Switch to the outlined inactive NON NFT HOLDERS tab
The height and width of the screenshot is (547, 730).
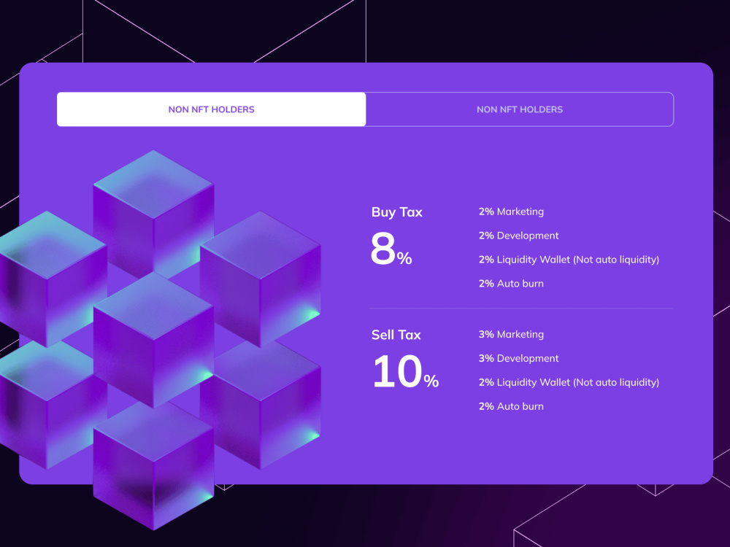pyautogui.click(x=520, y=109)
